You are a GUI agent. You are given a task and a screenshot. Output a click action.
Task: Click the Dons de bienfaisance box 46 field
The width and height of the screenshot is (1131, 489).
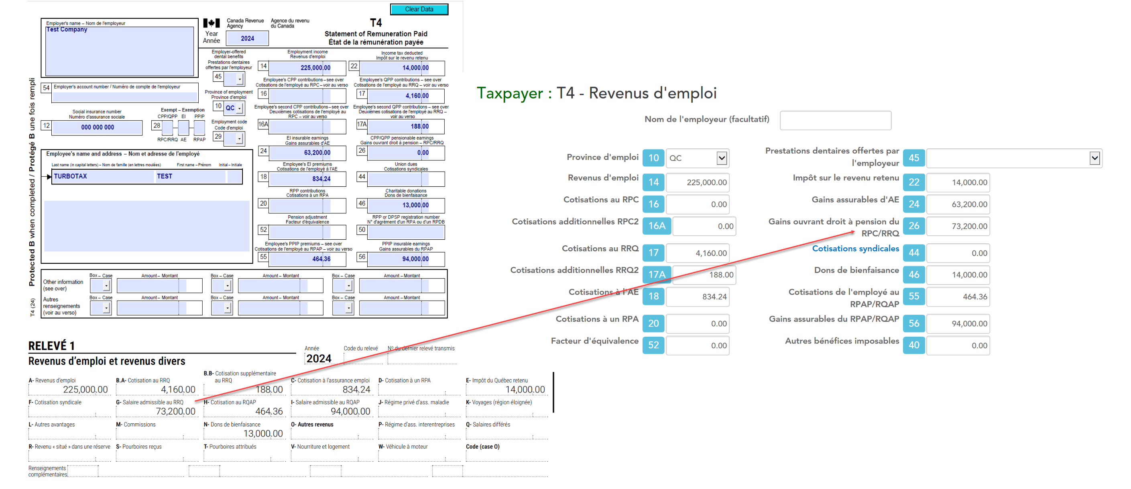[958, 275]
